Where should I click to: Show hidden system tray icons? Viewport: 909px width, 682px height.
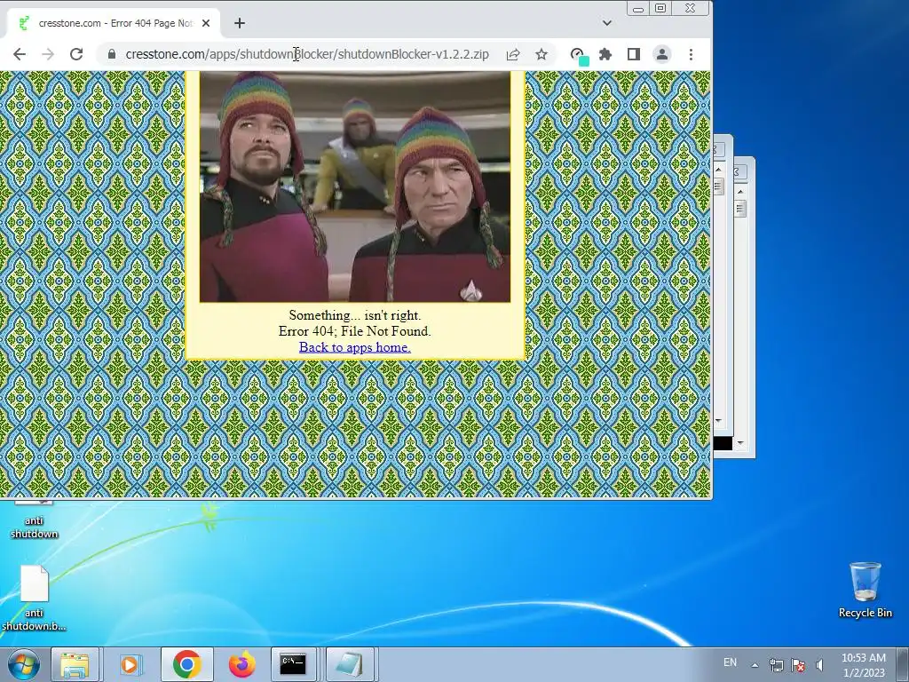755,665
